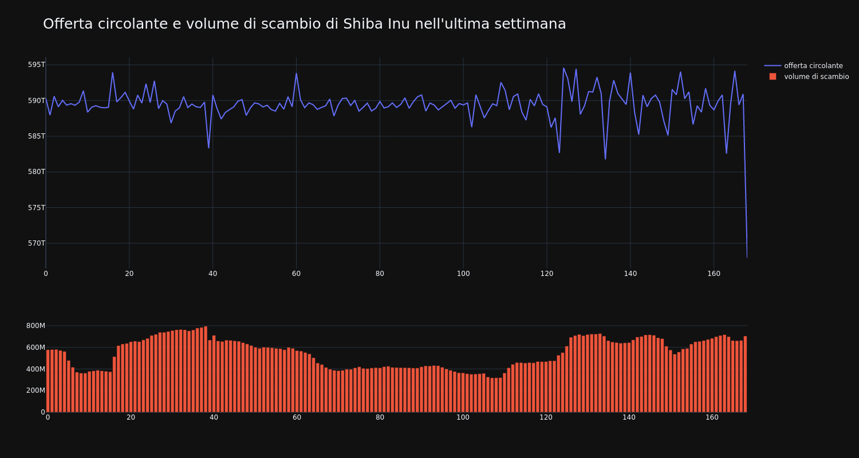Click the x-axis tick 40 on the bar chart

214,417
